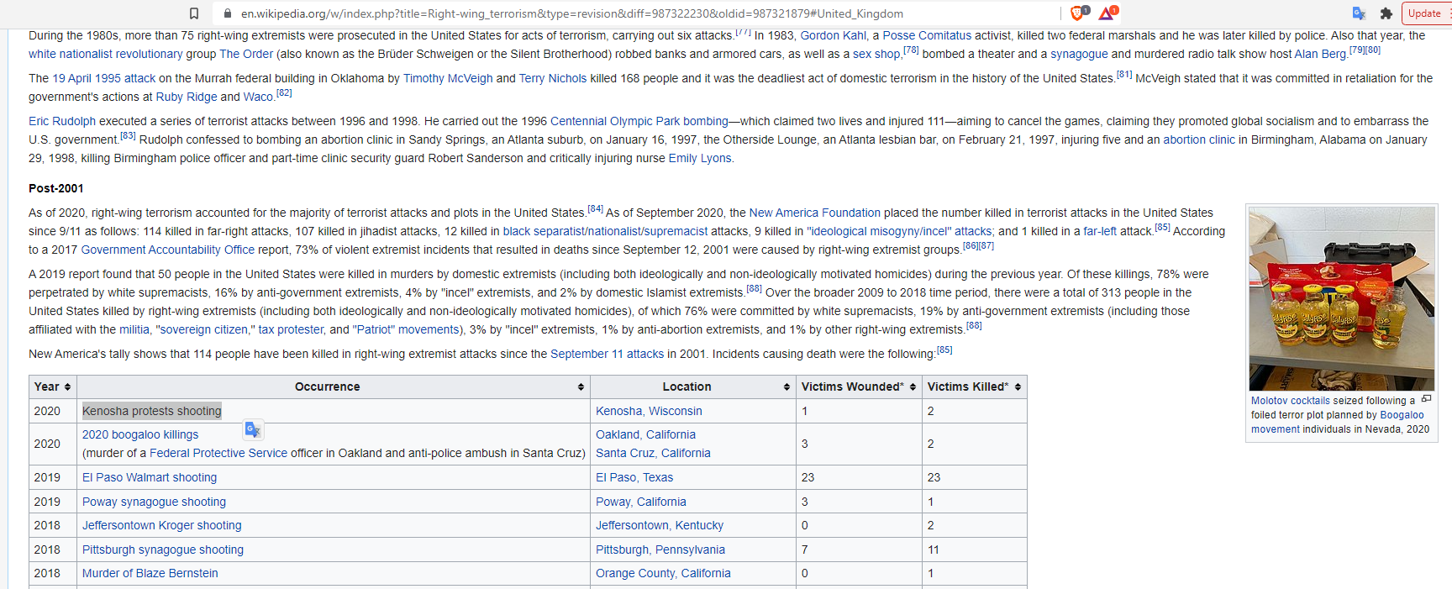Open the Waco link
1452x589 pixels.
pos(258,97)
